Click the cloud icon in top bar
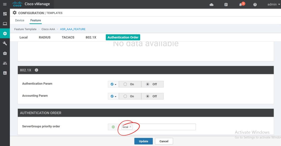The image size is (281, 146). (x=211, y=5)
